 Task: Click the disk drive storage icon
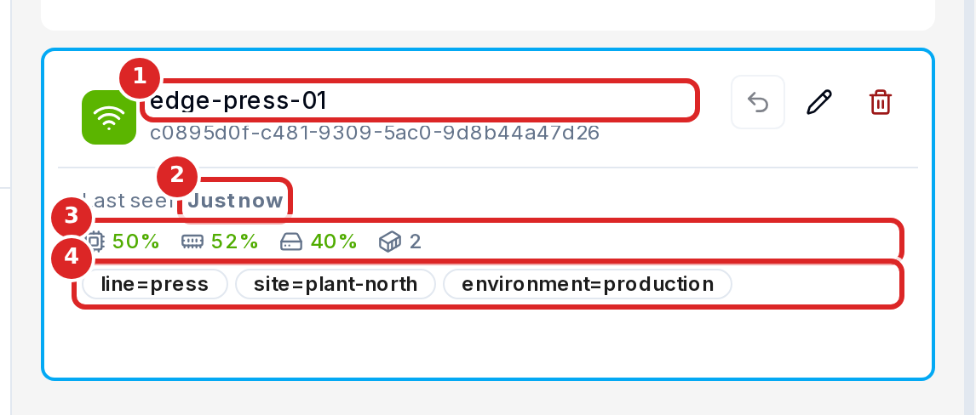[x=291, y=241]
